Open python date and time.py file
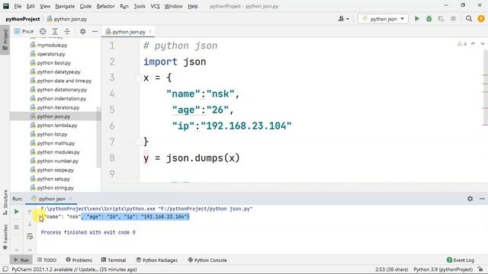488x274 pixels. tap(64, 81)
